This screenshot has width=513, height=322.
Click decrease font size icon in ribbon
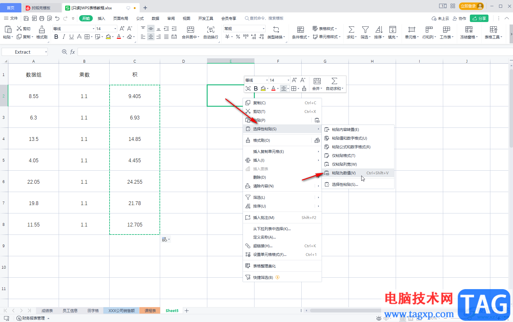click(x=130, y=29)
